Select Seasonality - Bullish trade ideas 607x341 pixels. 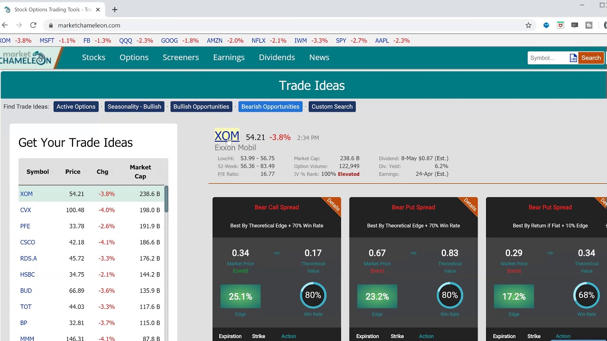134,107
